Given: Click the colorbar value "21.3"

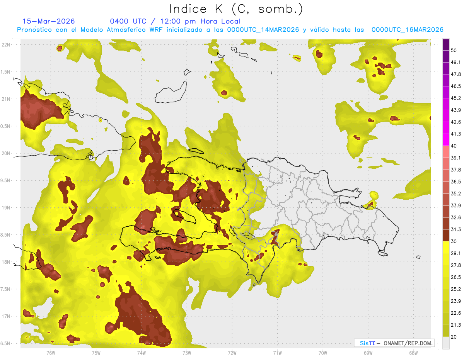Looking at the screenshot, I should tap(455, 325).
